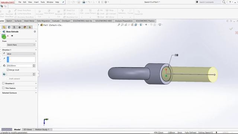Switch to the Model bottom tab
238x134 pixels.
point(17,130)
